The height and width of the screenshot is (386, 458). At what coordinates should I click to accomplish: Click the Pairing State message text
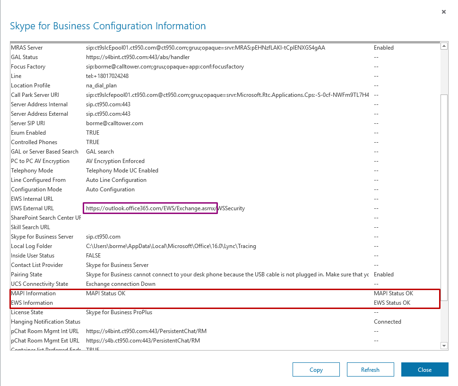tap(227, 274)
